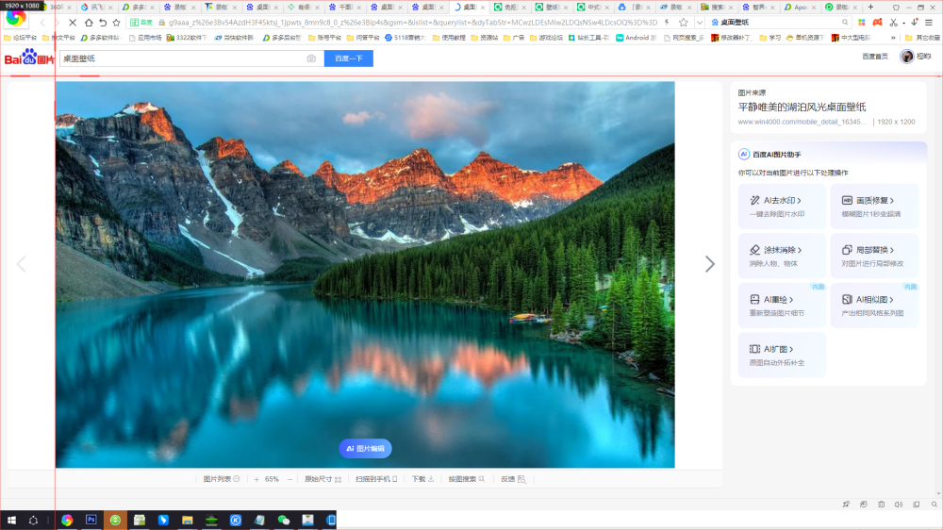
Task: Open AI redraw (AI重绘) card
Action: point(782,306)
